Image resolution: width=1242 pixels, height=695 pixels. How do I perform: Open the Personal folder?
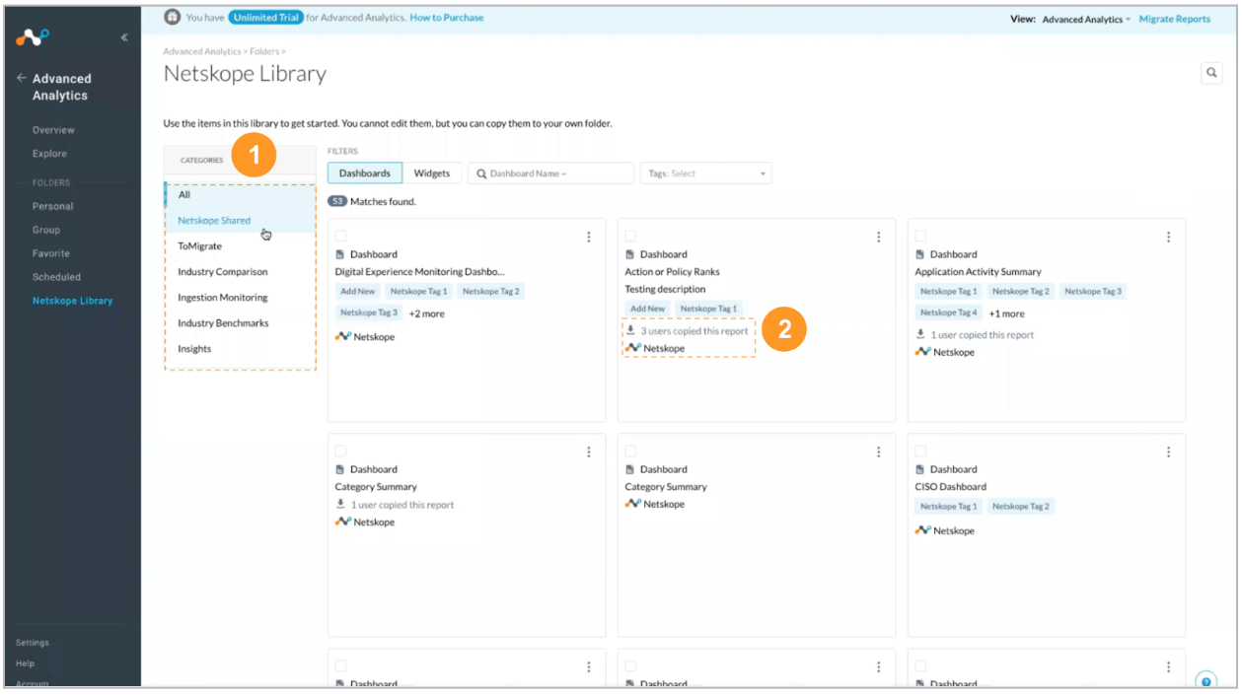pos(52,206)
